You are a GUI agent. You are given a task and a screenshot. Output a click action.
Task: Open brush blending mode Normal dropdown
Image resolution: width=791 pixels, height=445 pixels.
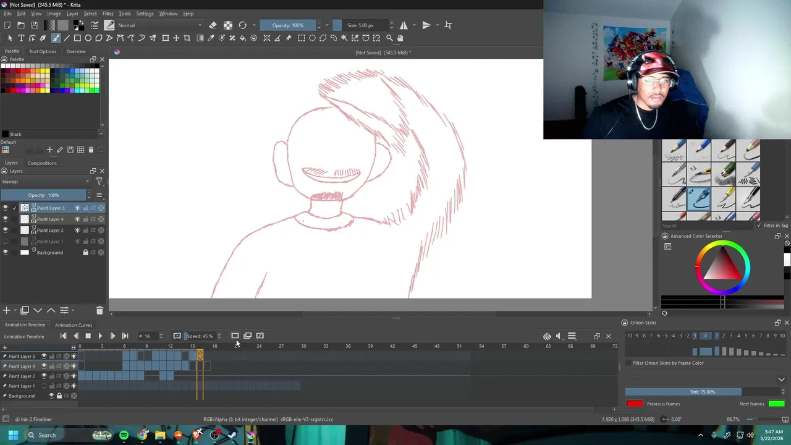point(159,25)
